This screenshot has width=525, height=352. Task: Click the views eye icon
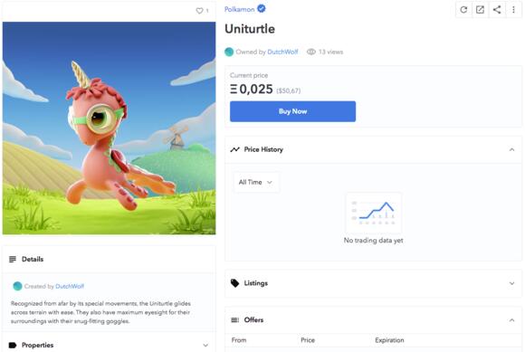click(x=311, y=52)
